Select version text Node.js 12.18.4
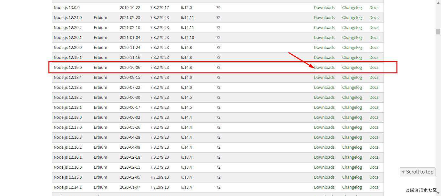Screen dimensions: 441x196 pos(68,77)
